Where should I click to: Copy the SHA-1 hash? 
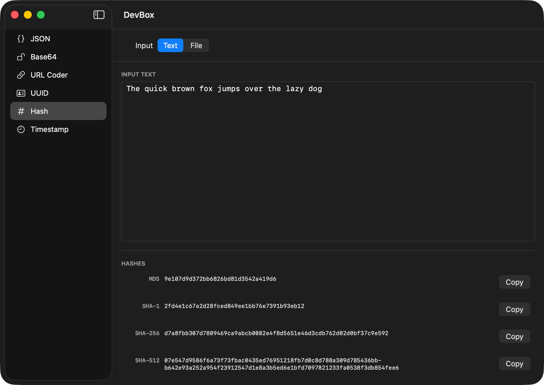pyautogui.click(x=515, y=309)
